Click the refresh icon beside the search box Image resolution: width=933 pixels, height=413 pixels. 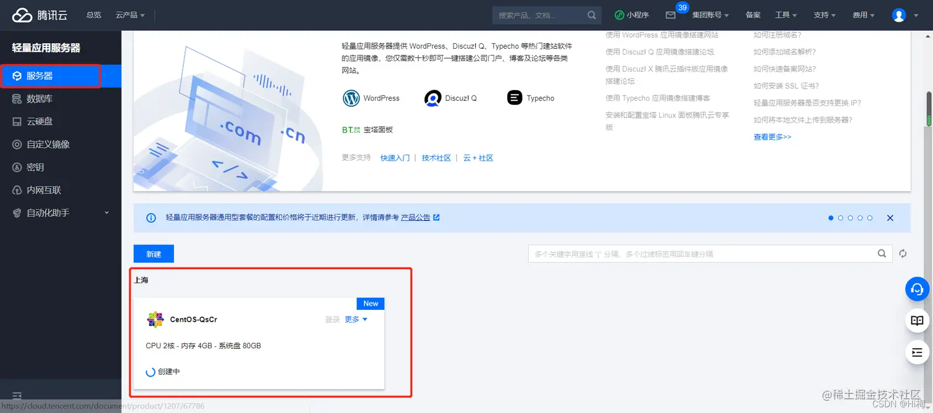(x=903, y=253)
